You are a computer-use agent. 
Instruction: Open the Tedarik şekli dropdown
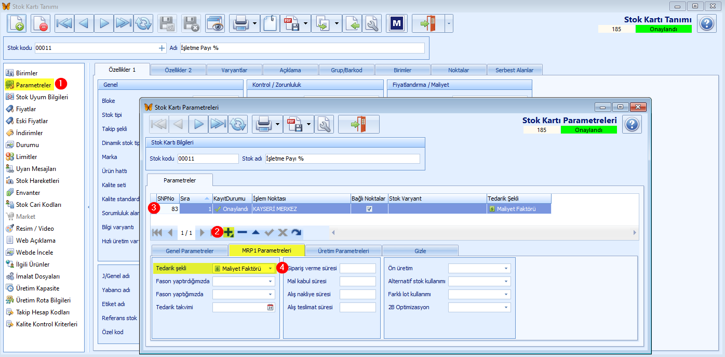[x=271, y=269]
